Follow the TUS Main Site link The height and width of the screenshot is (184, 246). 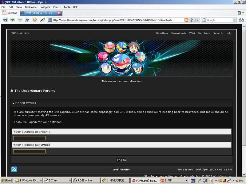(x=20, y=33)
